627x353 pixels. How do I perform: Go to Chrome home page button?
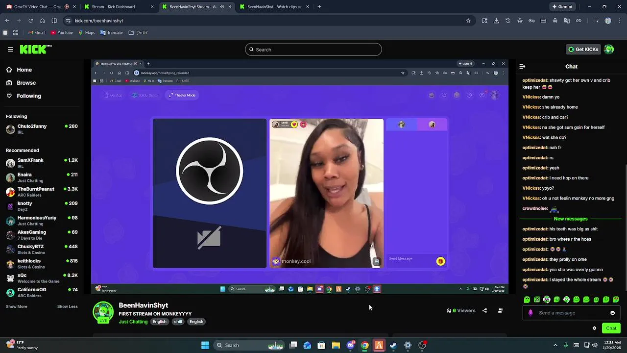pos(42,21)
